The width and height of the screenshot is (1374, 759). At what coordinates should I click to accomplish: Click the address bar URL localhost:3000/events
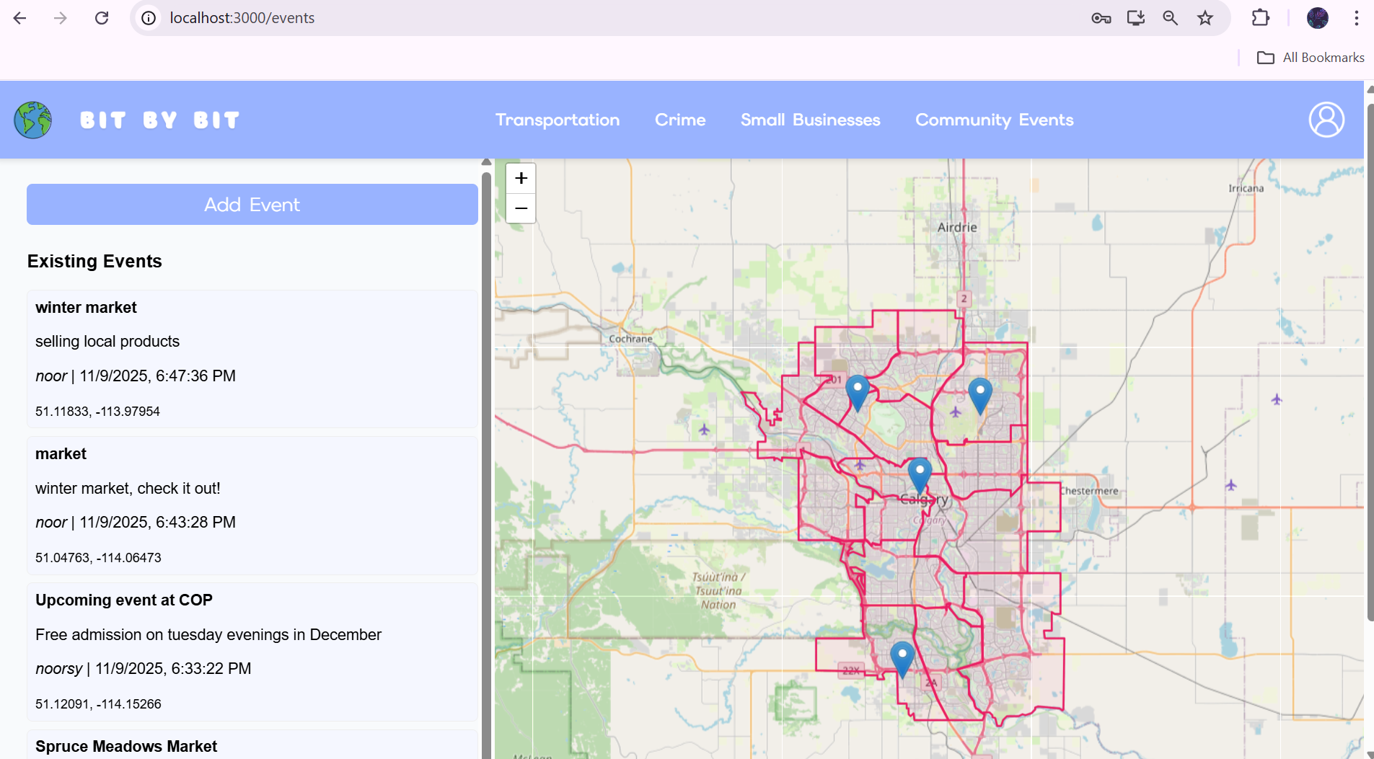point(242,18)
